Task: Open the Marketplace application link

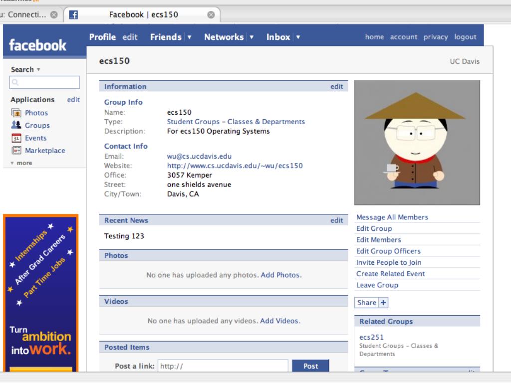Action: coord(45,151)
